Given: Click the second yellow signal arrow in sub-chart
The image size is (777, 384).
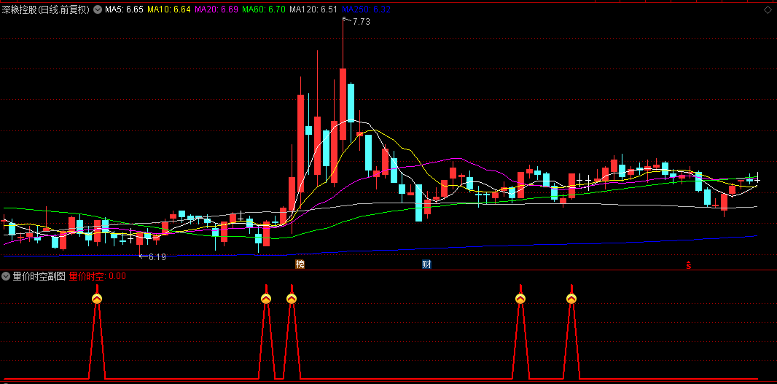Looking at the screenshot, I should pyautogui.click(x=266, y=298).
